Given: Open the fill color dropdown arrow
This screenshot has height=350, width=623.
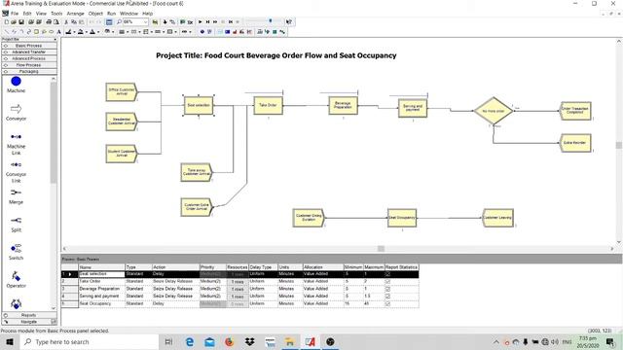Looking at the screenshot, I should [x=87, y=32].
